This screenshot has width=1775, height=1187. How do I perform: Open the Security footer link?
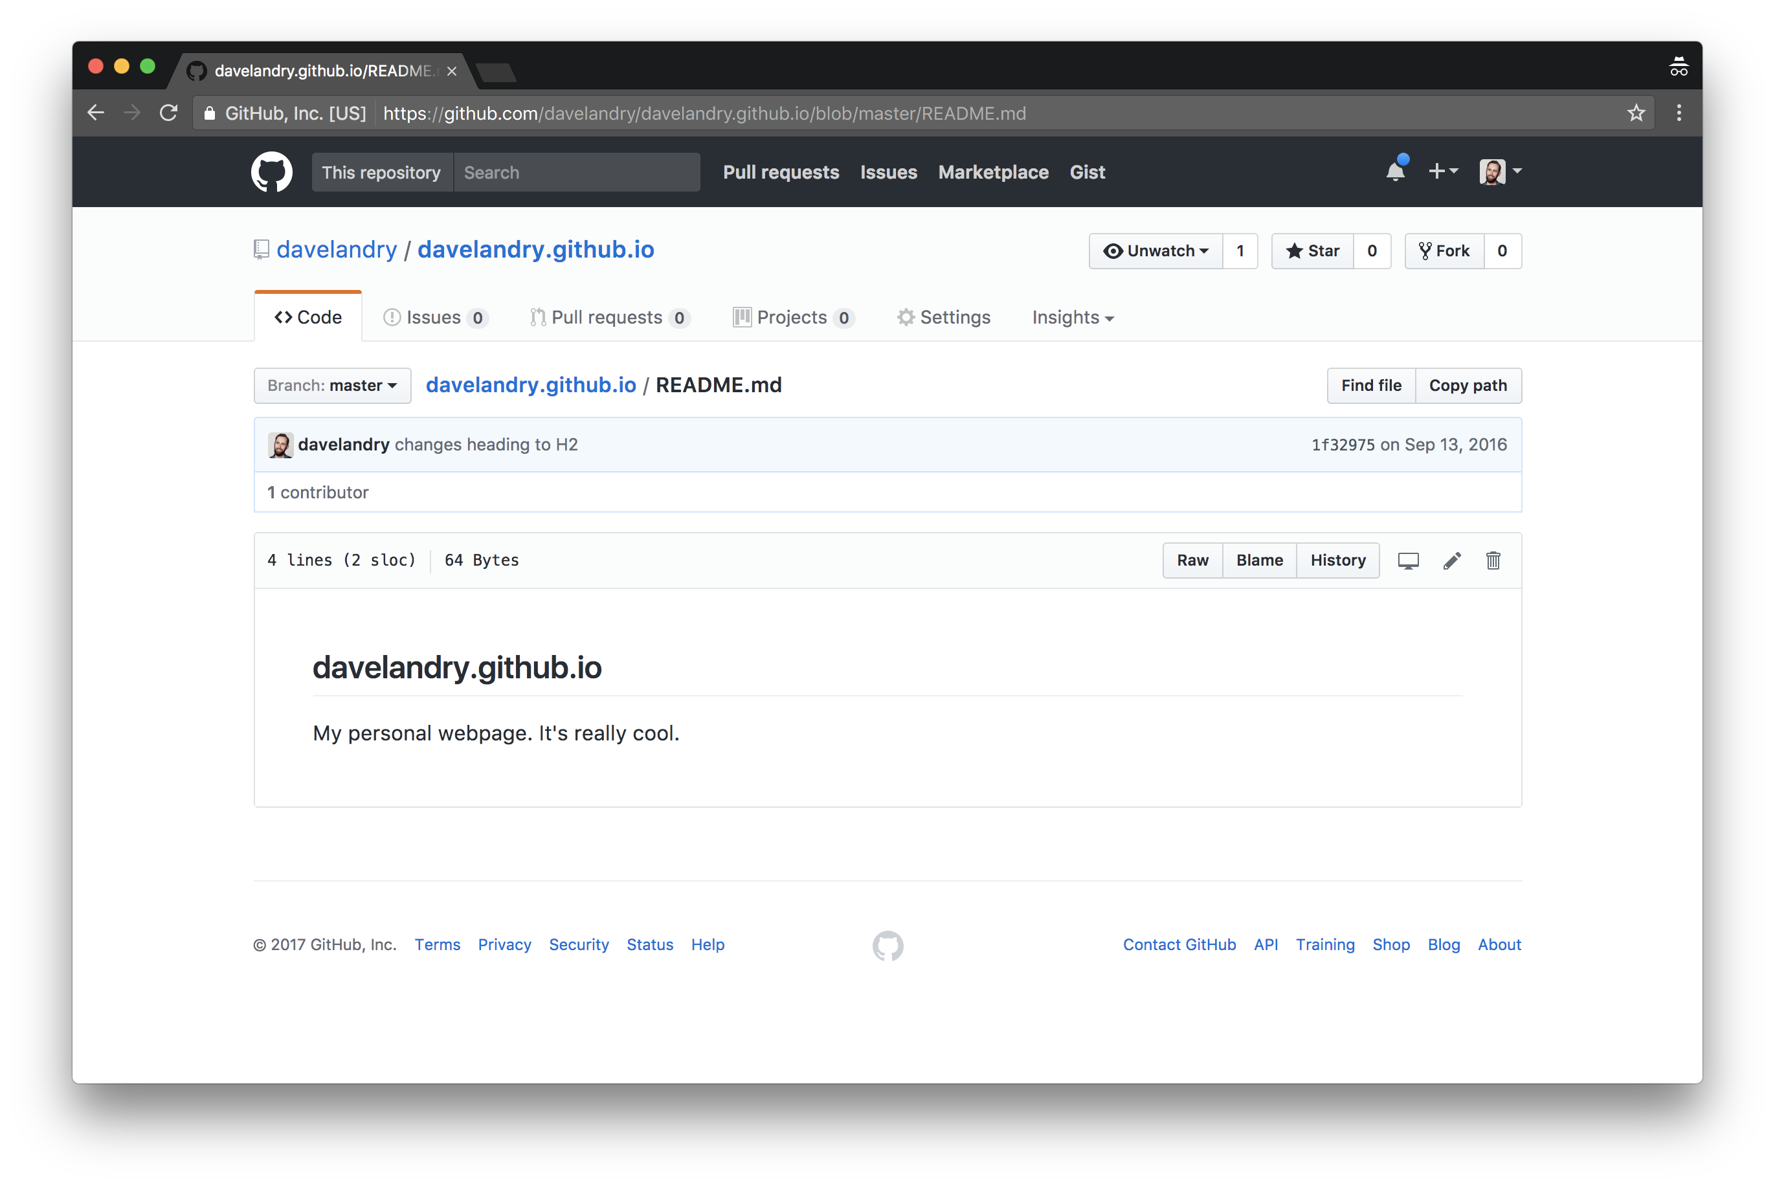pos(579,945)
